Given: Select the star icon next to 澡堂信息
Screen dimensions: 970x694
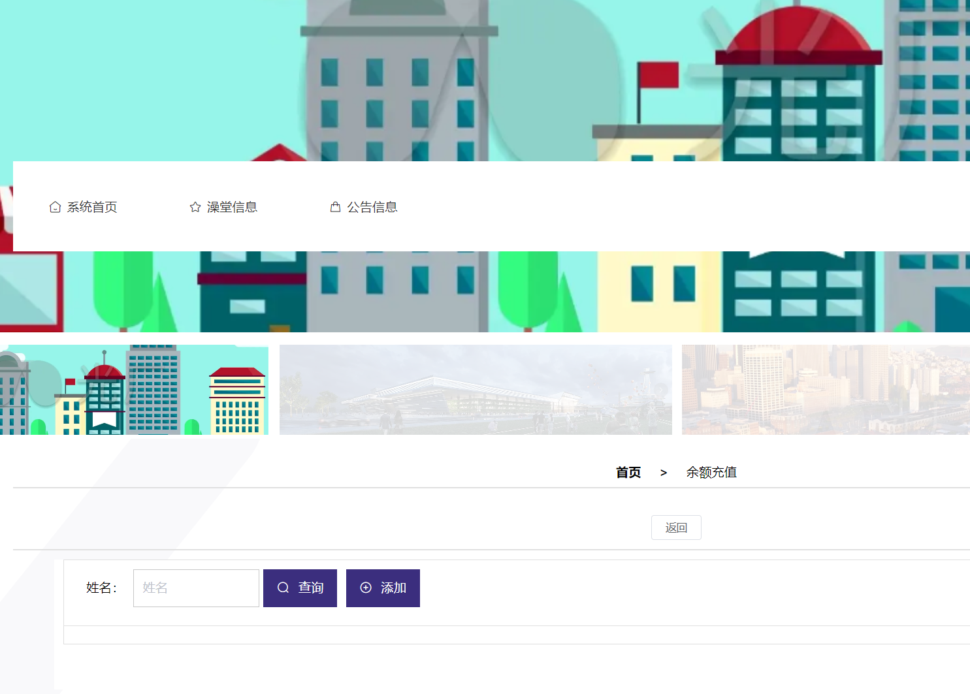Looking at the screenshot, I should coord(195,206).
